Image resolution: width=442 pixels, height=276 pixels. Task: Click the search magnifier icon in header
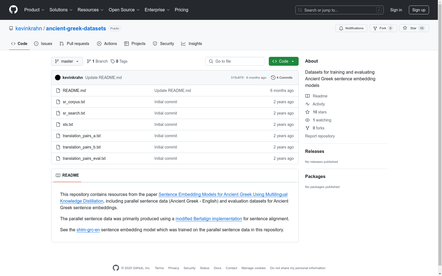pos(300,10)
